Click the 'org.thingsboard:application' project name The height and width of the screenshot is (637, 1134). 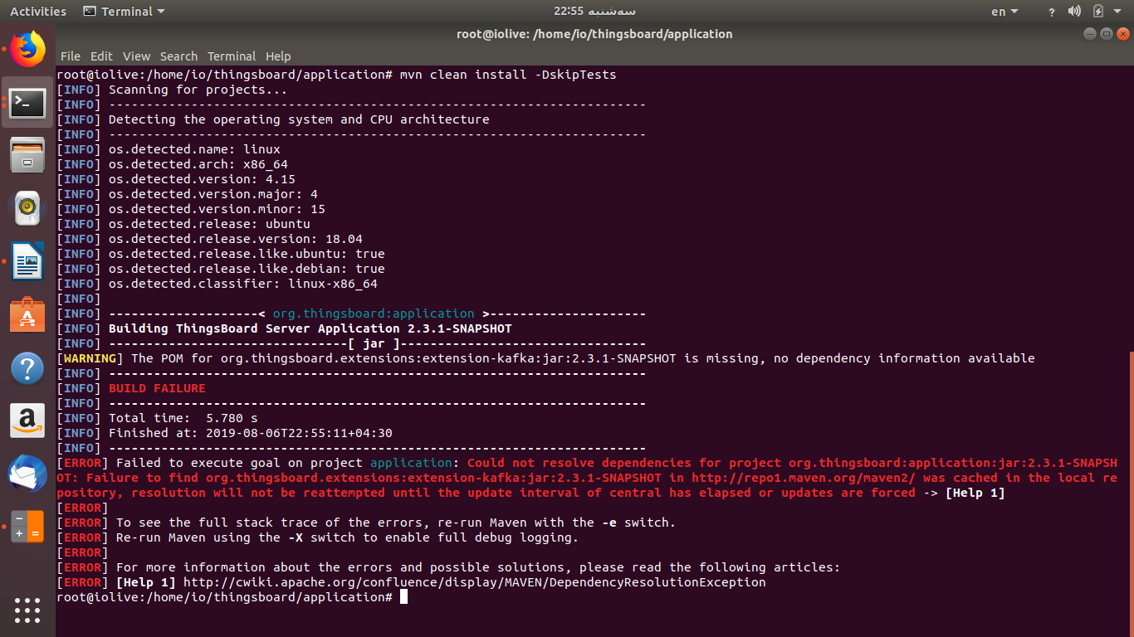(374, 314)
